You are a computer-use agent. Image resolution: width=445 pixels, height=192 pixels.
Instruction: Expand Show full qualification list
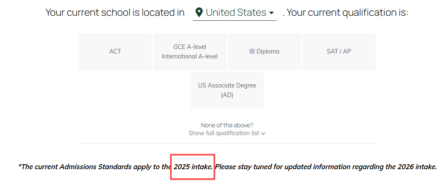coord(227,133)
